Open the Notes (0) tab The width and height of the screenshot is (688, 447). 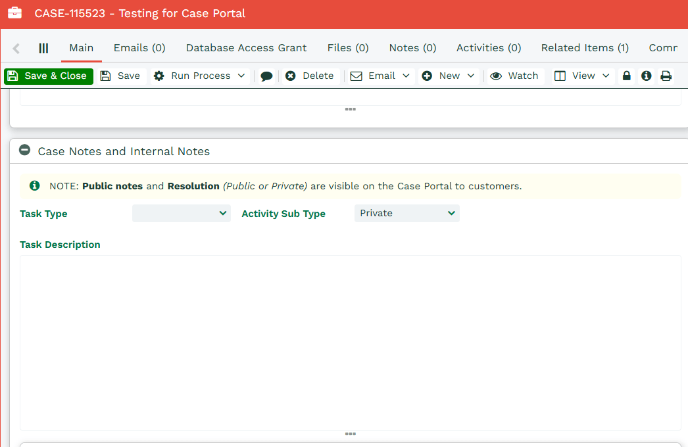click(412, 48)
